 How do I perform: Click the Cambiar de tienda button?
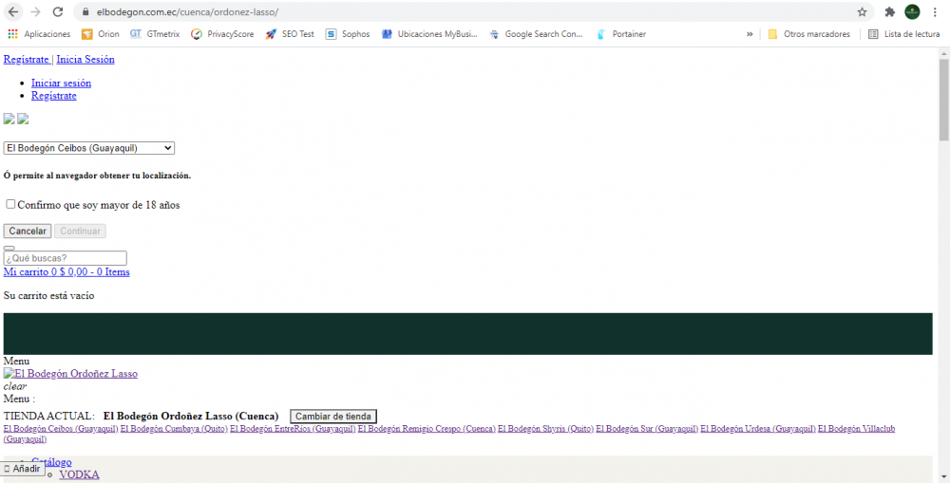click(333, 417)
